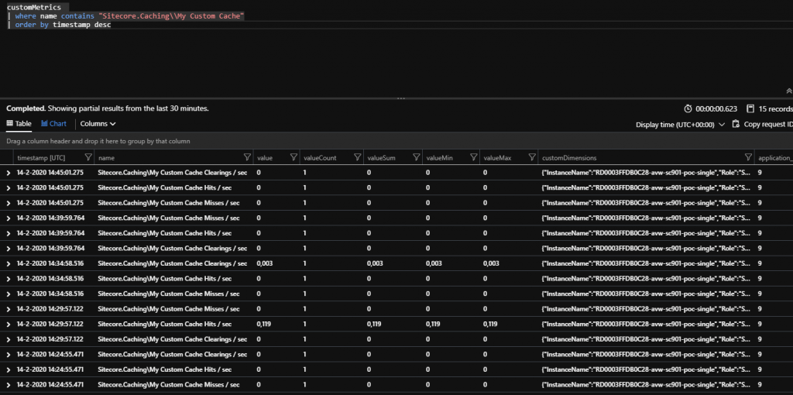
Task: Switch to the Chart tab
Action: [x=53, y=123]
